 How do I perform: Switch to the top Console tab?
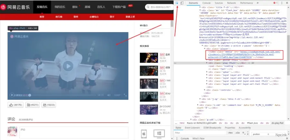[207, 3]
